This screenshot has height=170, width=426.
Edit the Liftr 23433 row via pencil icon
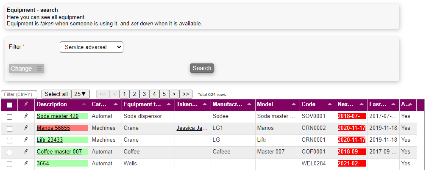coord(26,140)
